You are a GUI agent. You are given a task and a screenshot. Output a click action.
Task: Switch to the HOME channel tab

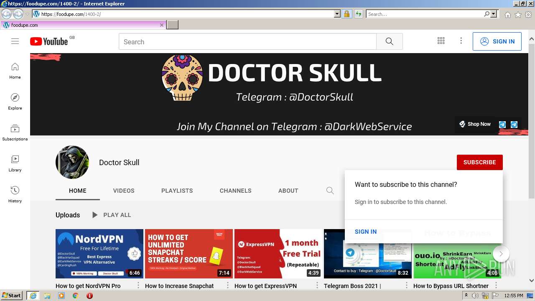(x=78, y=191)
